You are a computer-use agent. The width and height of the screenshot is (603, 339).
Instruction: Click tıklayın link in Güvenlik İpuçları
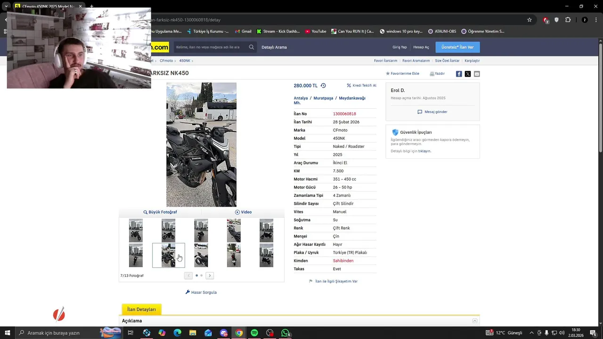pyautogui.click(x=424, y=151)
